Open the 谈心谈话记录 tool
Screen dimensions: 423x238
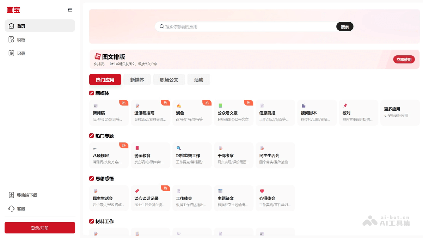pyautogui.click(x=150, y=198)
